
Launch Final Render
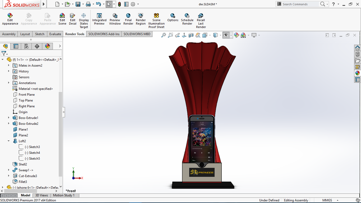(128, 19)
